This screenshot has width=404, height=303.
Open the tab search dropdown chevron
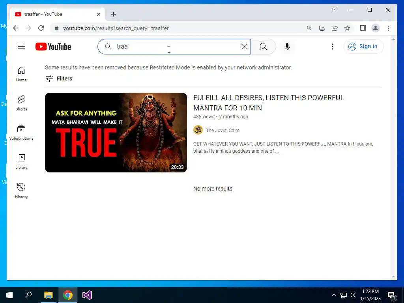click(x=333, y=10)
